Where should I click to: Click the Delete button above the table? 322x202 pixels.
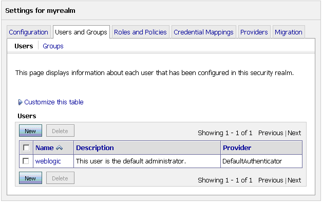click(60, 131)
